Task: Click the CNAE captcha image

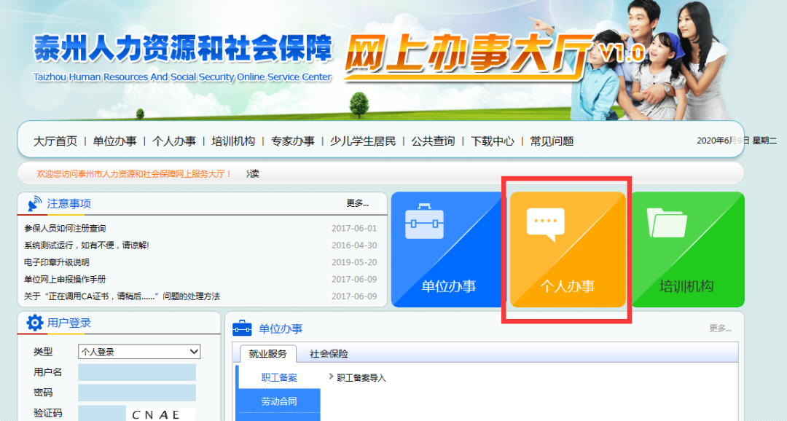Action: (x=160, y=414)
